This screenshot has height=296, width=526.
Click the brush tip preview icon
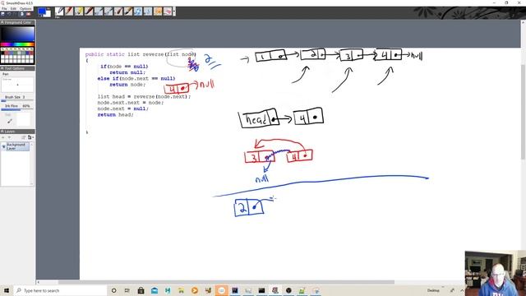(x=10, y=121)
